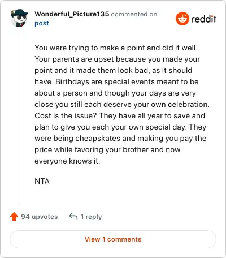
Task: Click the reddit wordmark text
Action: (203, 19)
